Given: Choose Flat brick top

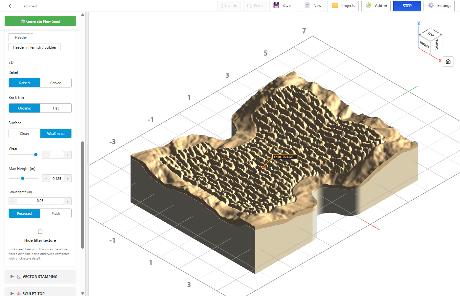Looking at the screenshot, I should click(56, 108).
